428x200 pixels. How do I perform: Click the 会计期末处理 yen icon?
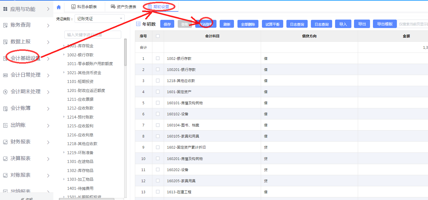5,92
